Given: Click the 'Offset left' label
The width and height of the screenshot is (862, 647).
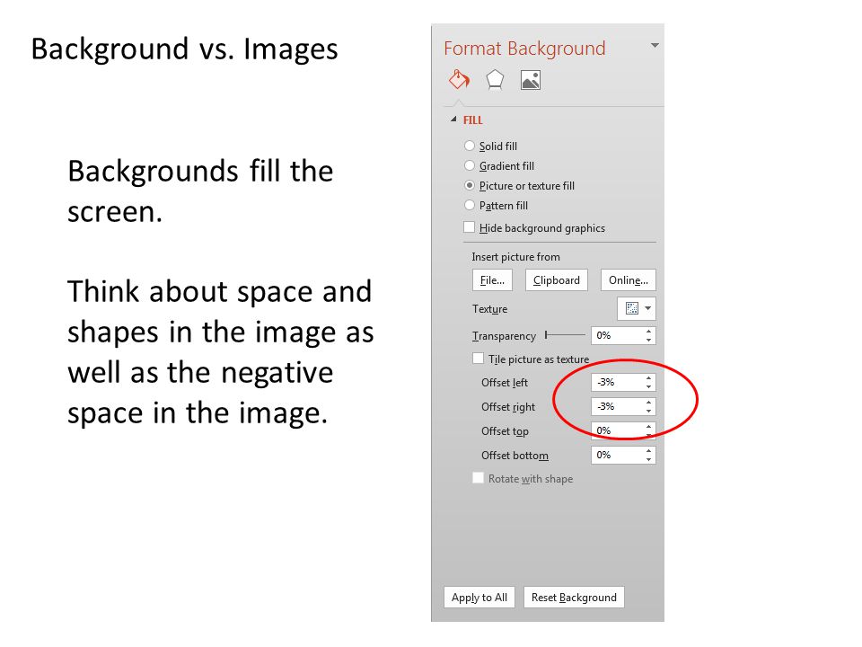Looking at the screenshot, I should 504,383.
